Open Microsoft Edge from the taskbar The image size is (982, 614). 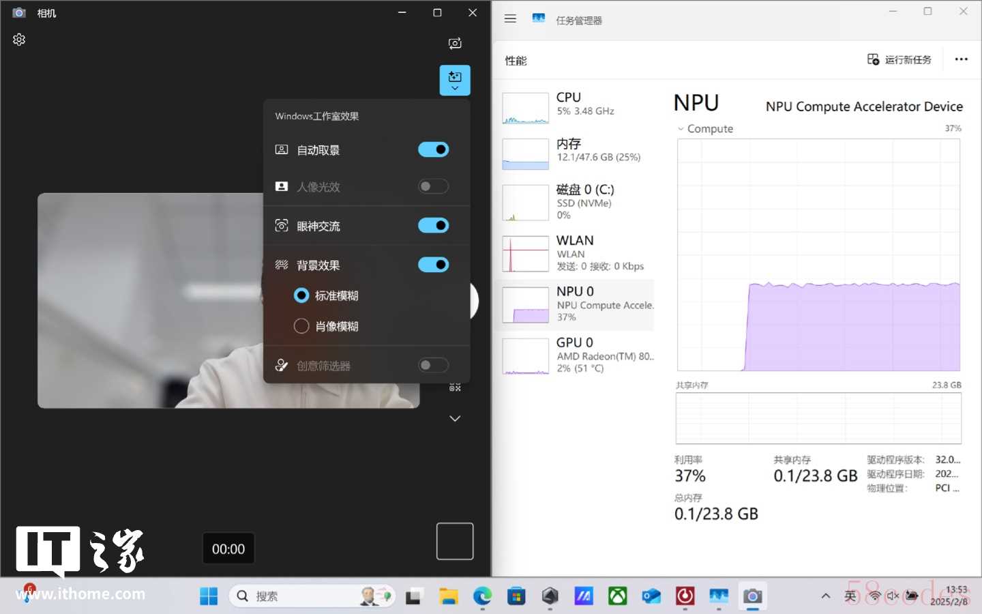coord(482,596)
